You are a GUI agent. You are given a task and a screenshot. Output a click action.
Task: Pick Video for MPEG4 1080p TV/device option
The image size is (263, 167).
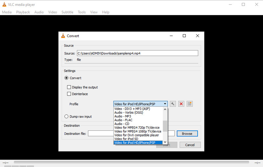(137, 131)
